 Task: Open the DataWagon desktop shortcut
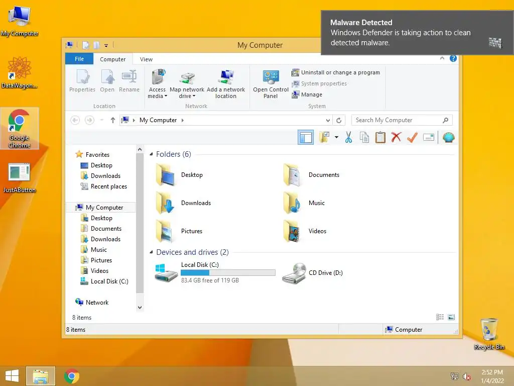pos(20,72)
